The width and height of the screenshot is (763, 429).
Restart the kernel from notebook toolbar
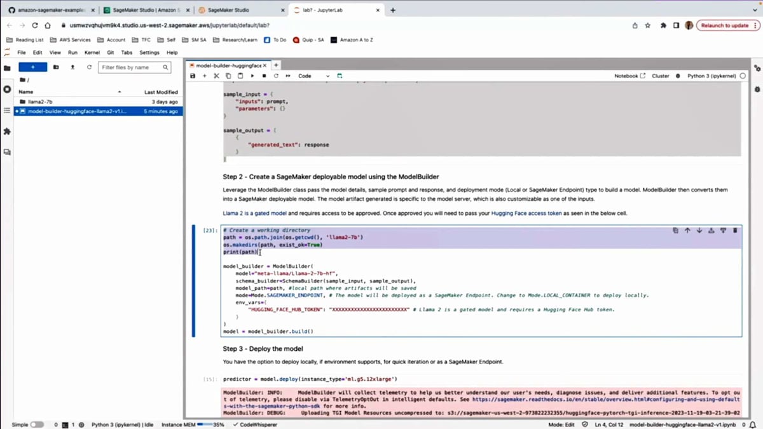point(276,76)
